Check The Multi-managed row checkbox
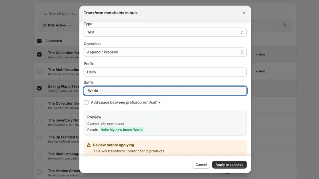 (x=39, y=156)
